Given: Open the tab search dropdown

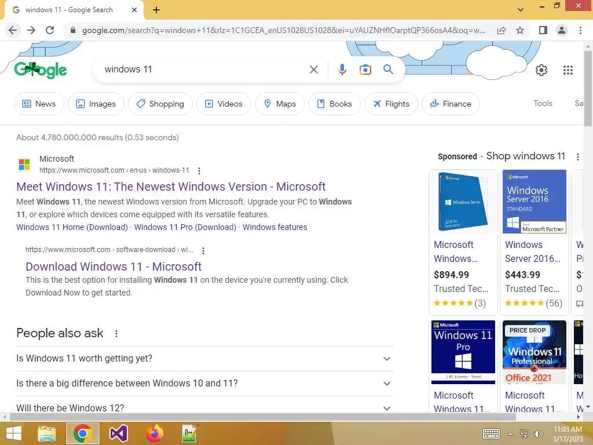Looking at the screenshot, I should [521, 10].
